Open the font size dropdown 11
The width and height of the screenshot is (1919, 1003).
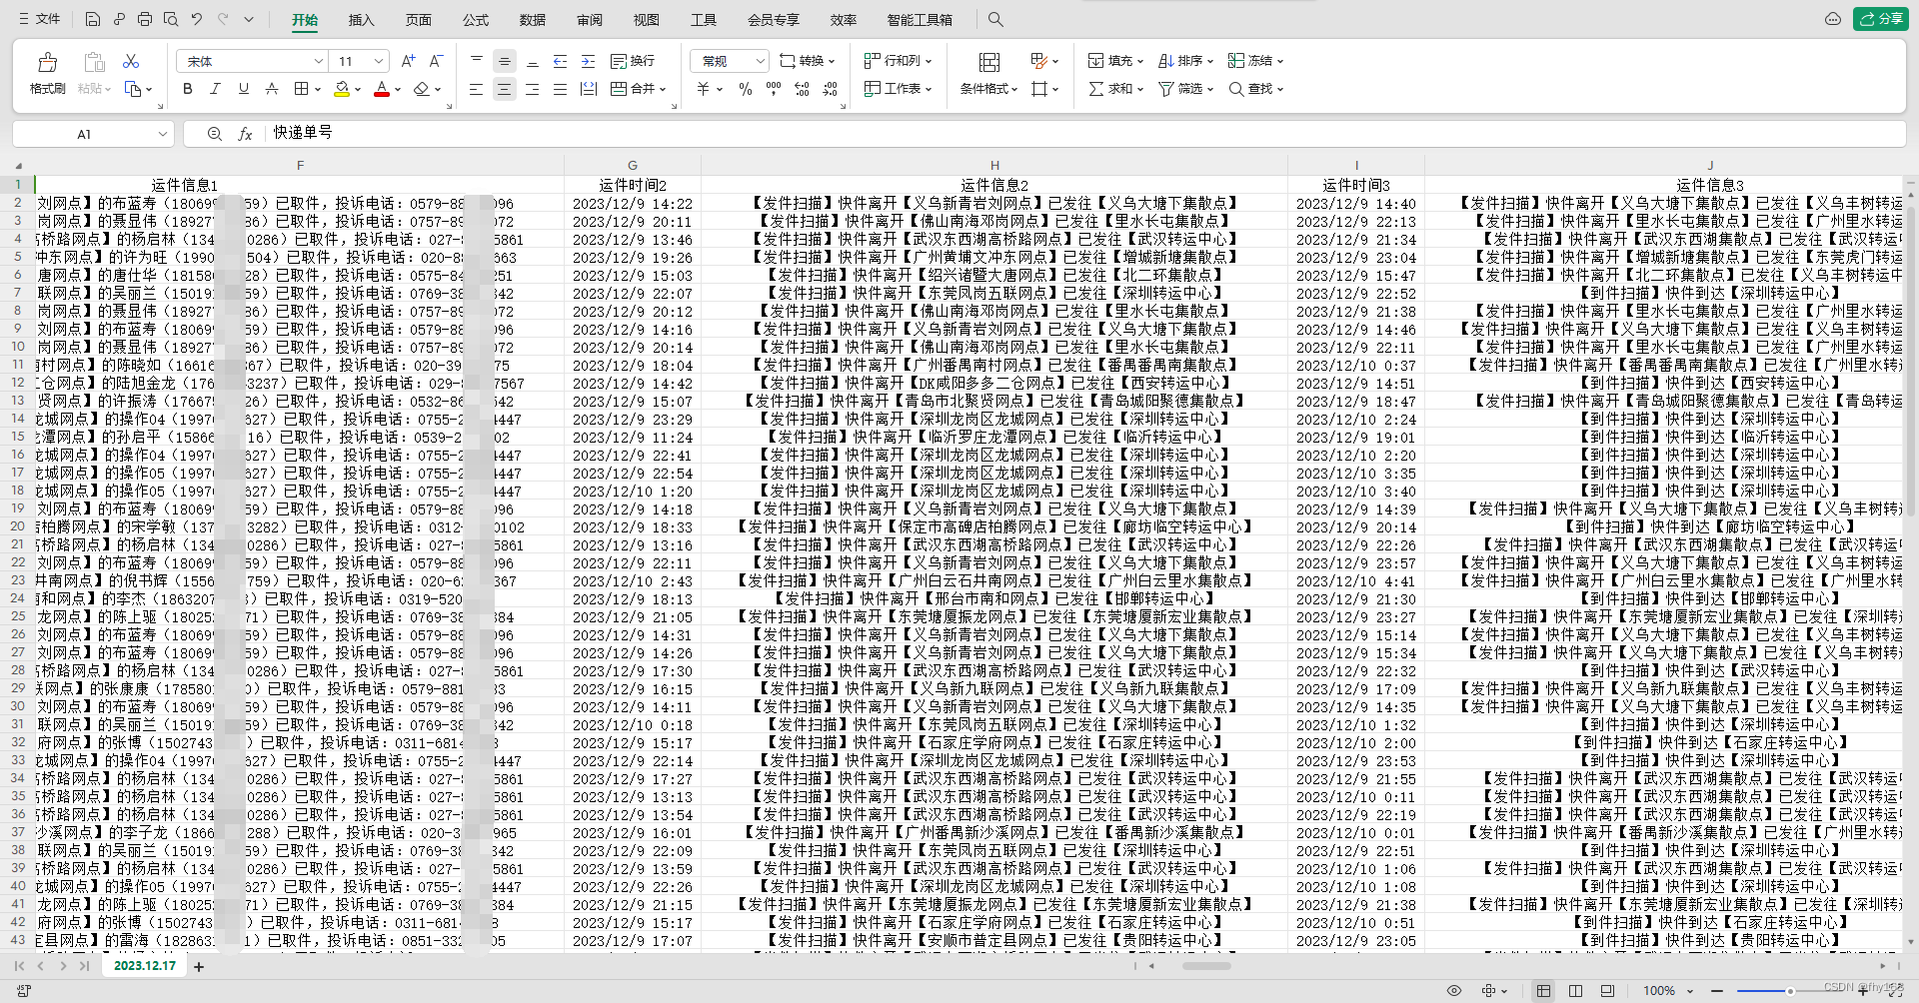pos(379,61)
